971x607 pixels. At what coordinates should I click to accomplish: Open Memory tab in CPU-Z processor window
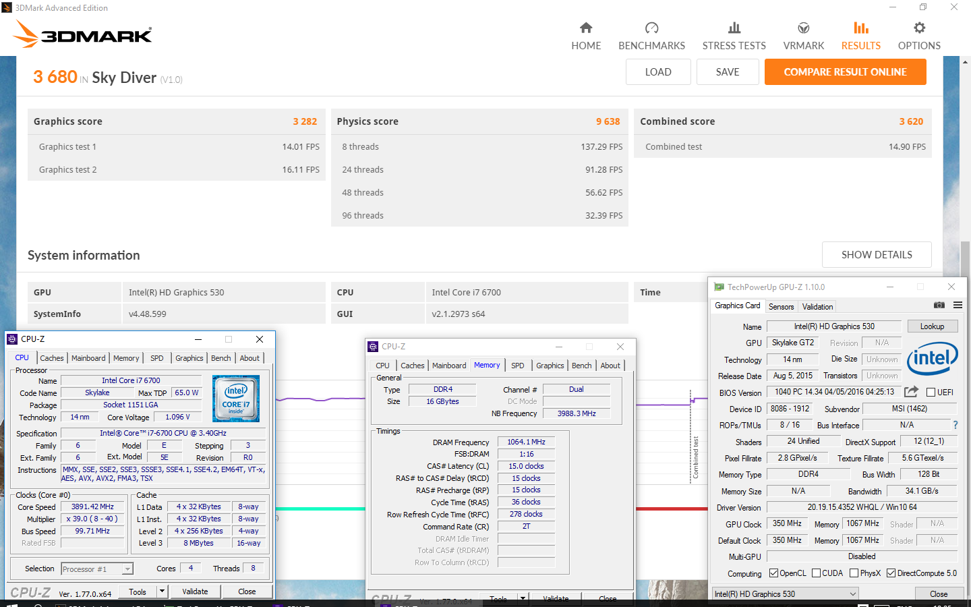tap(126, 358)
